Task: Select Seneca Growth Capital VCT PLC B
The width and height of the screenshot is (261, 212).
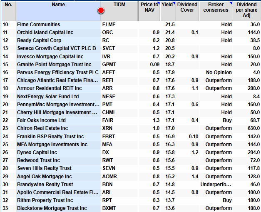Action: [x=57, y=48]
